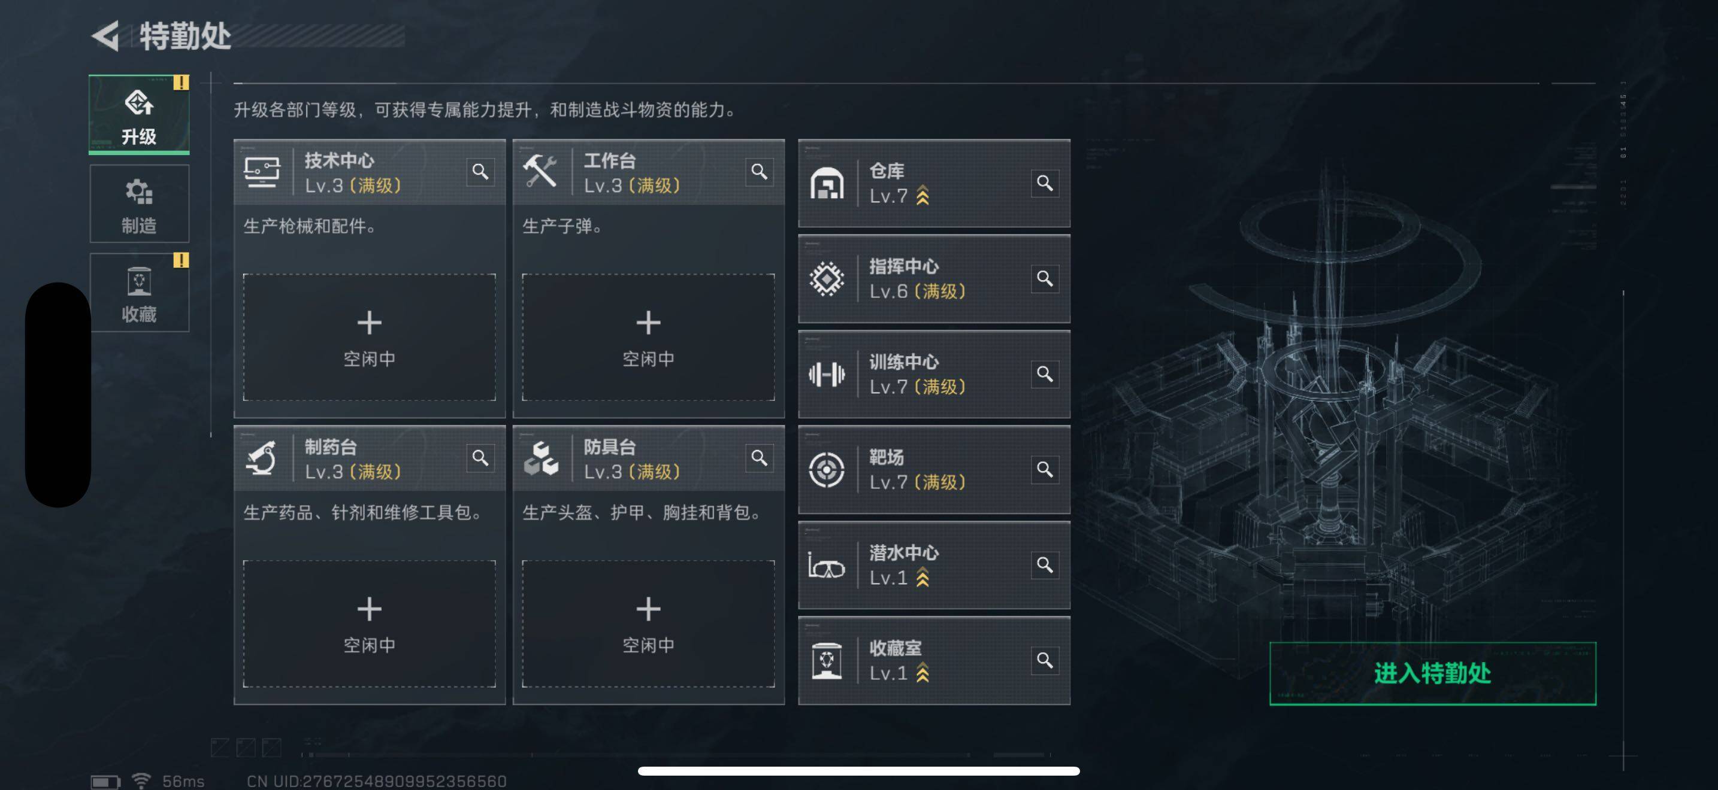Open 训练中心 magnifier details

[x=1045, y=373]
